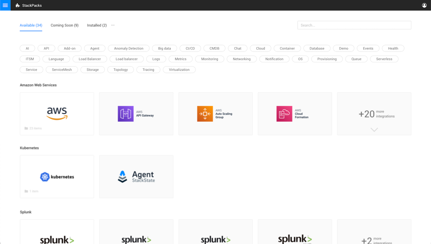Click the Language filter tag
This screenshot has width=431, height=244.
56,59
